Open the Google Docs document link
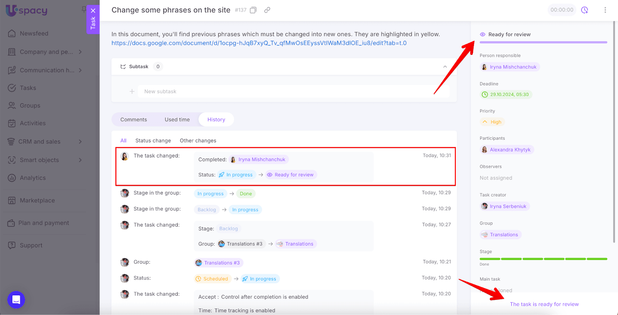Screen dimensions: 618x315 259,43
